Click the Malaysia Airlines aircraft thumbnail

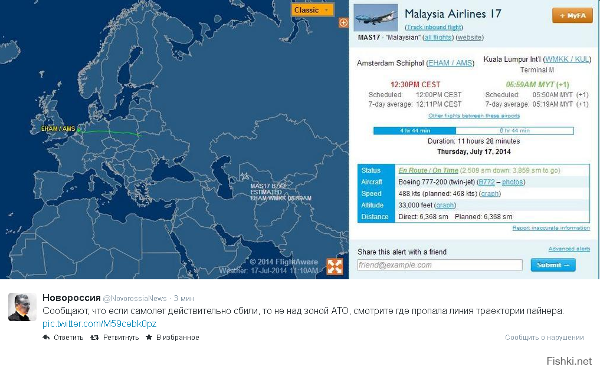pos(375,18)
